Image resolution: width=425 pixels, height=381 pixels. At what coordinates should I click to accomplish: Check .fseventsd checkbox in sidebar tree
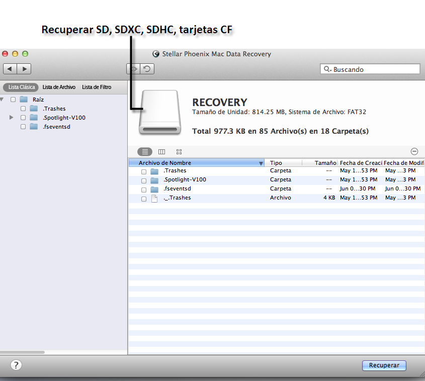pyautogui.click(x=23, y=127)
